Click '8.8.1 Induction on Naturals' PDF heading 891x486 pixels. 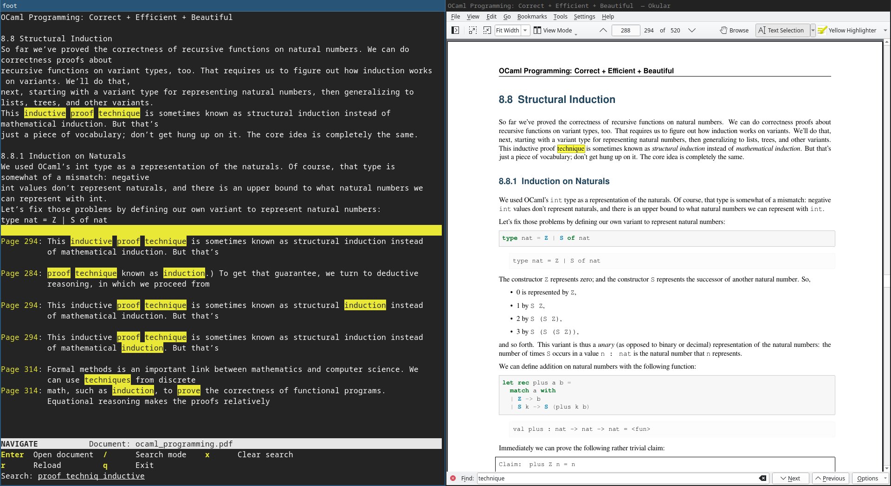pyautogui.click(x=554, y=181)
